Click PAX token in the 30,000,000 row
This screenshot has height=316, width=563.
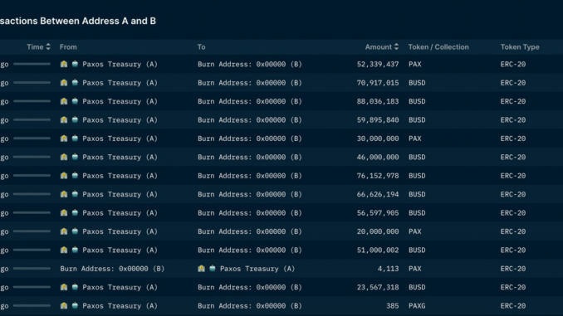click(x=414, y=139)
